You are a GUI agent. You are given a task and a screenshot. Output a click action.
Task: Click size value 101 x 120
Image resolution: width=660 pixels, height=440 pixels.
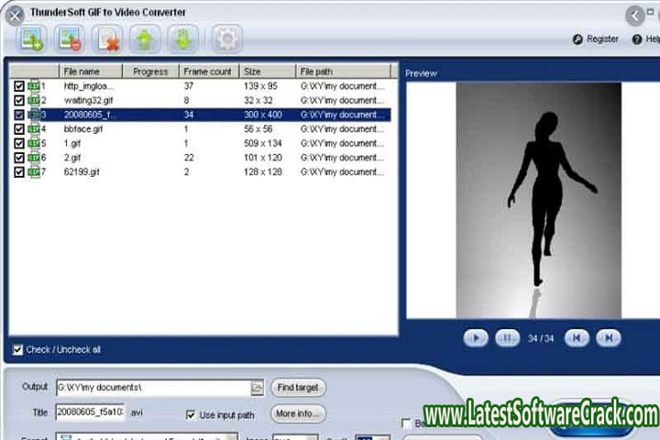pos(263,158)
